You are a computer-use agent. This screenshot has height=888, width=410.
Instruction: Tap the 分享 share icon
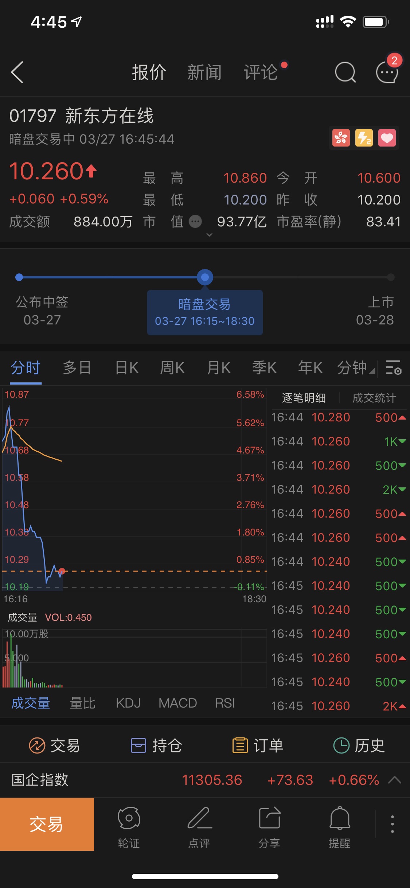269,827
